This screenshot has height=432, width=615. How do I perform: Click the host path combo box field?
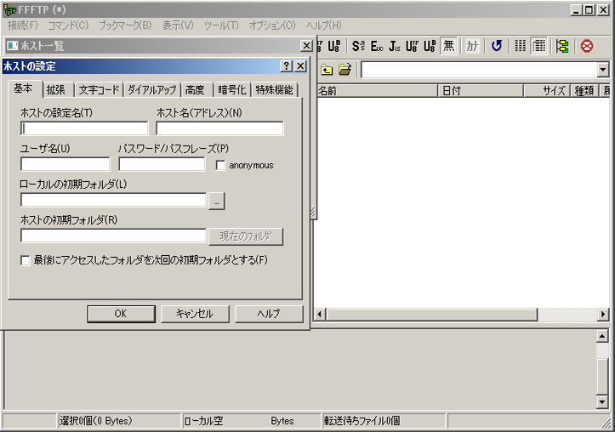pyautogui.click(x=479, y=71)
